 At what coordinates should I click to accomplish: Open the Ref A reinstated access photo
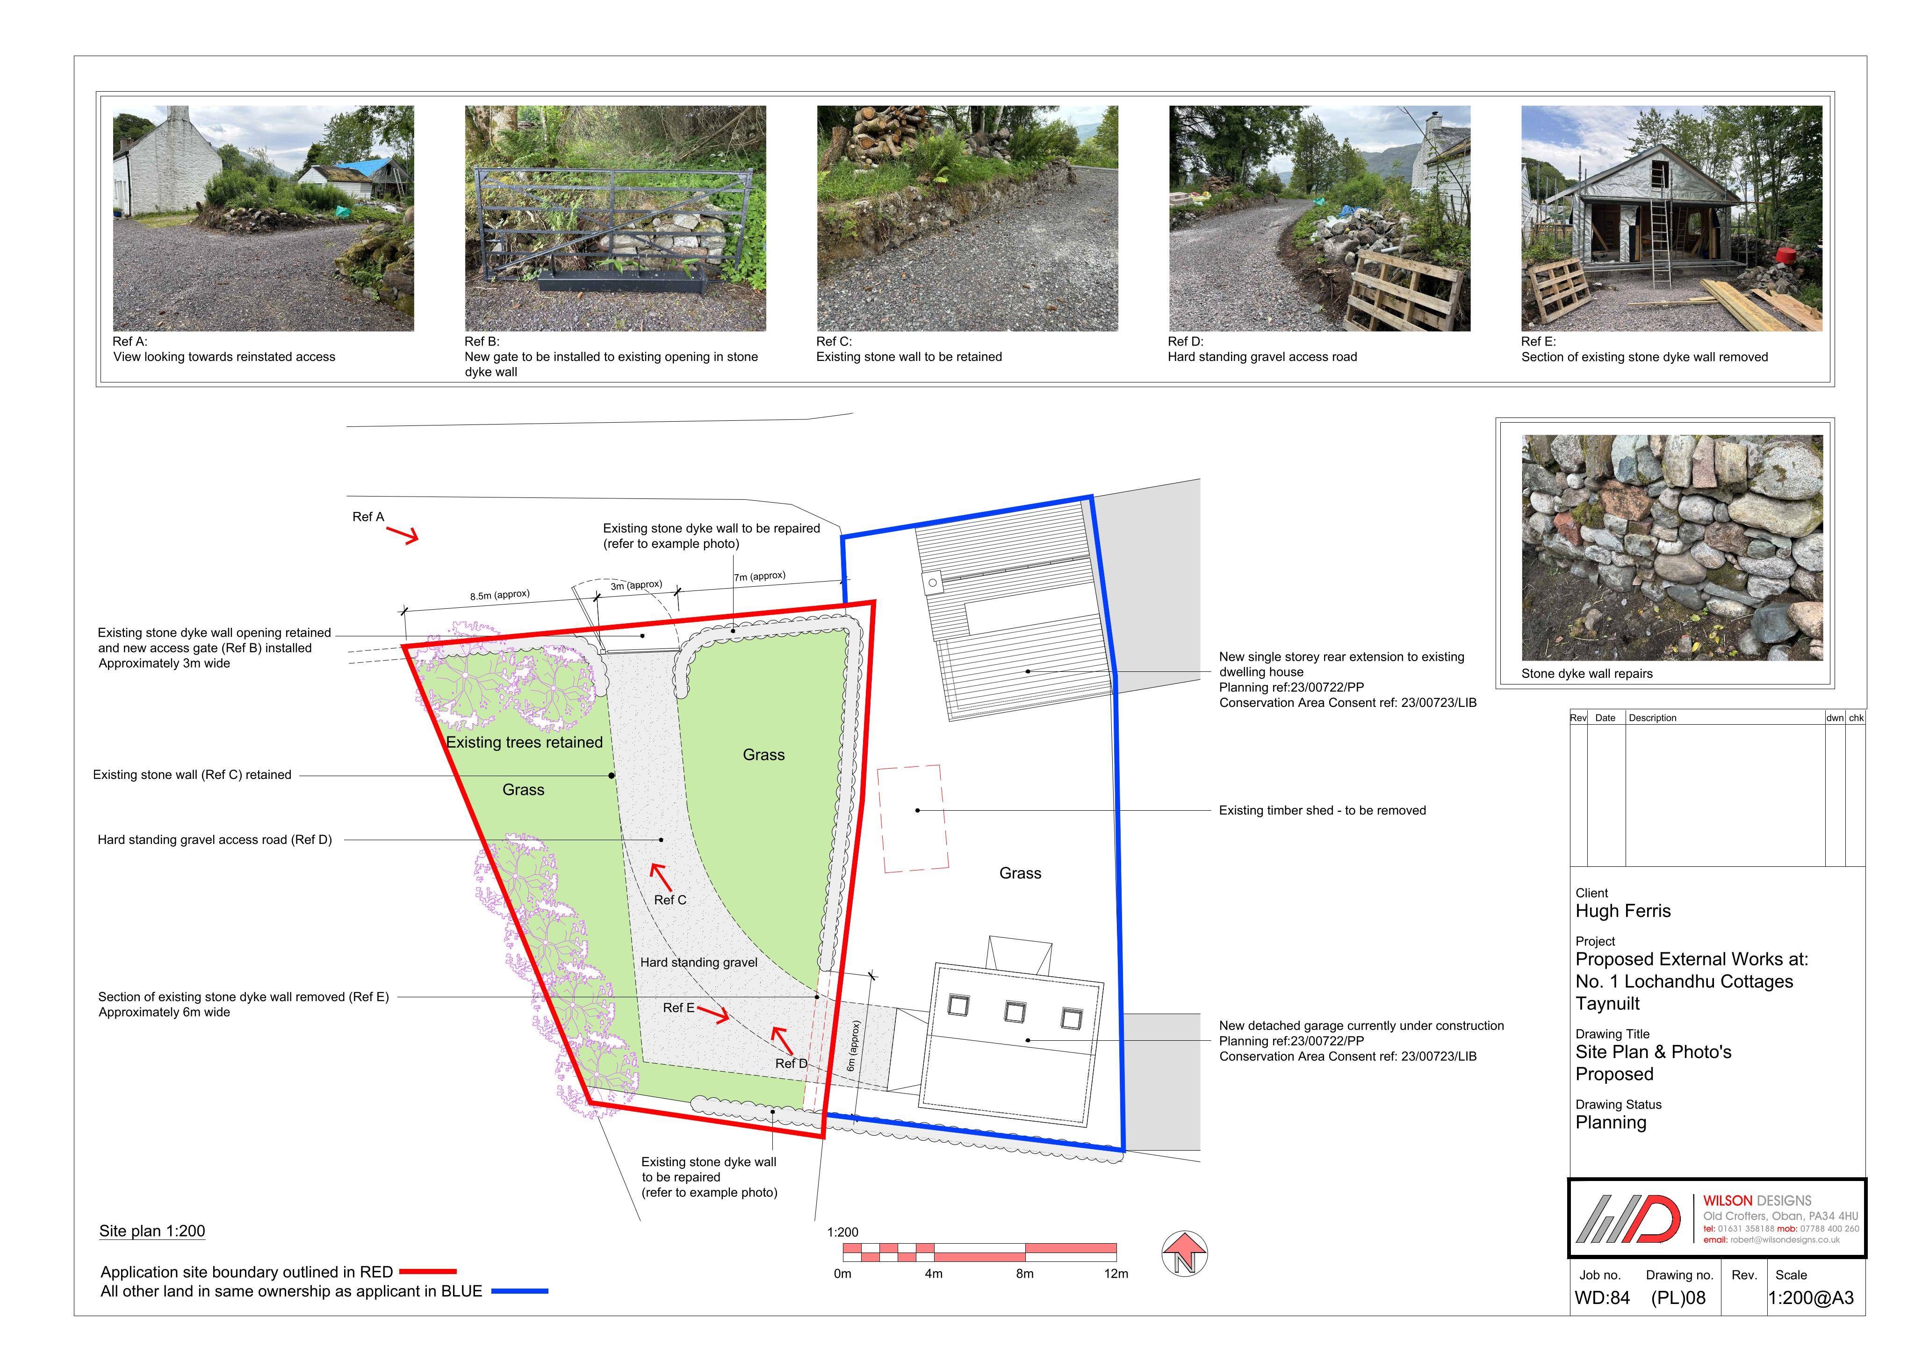point(263,218)
